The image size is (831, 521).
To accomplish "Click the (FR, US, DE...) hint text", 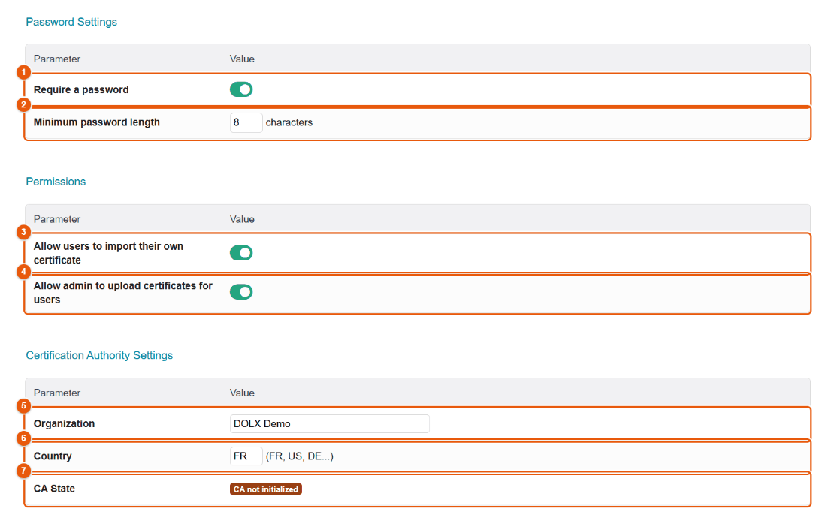I will pos(300,456).
